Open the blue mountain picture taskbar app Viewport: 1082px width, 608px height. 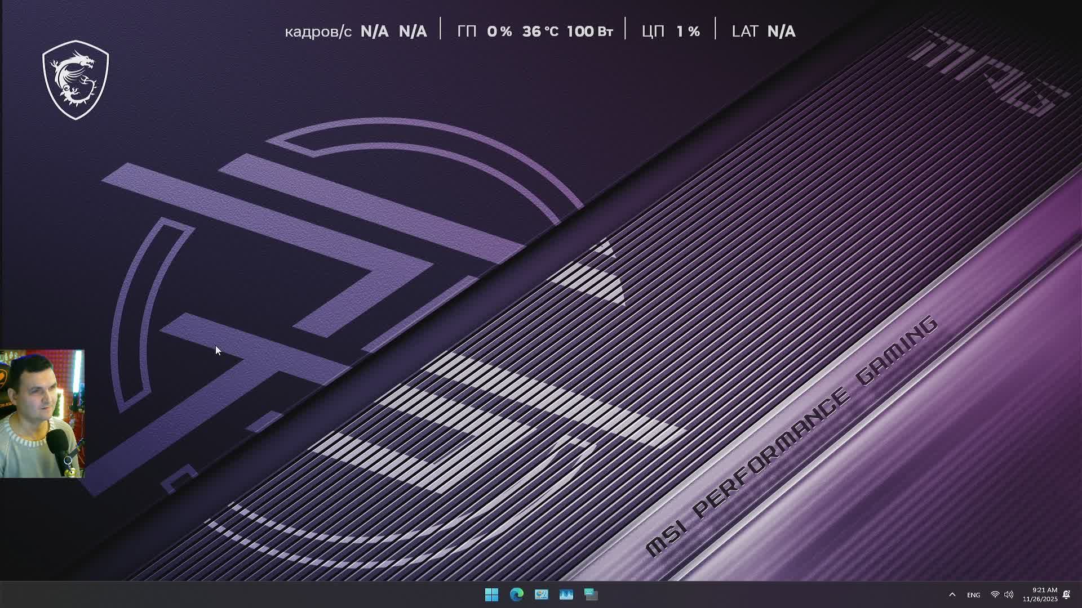tap(566, 594)
